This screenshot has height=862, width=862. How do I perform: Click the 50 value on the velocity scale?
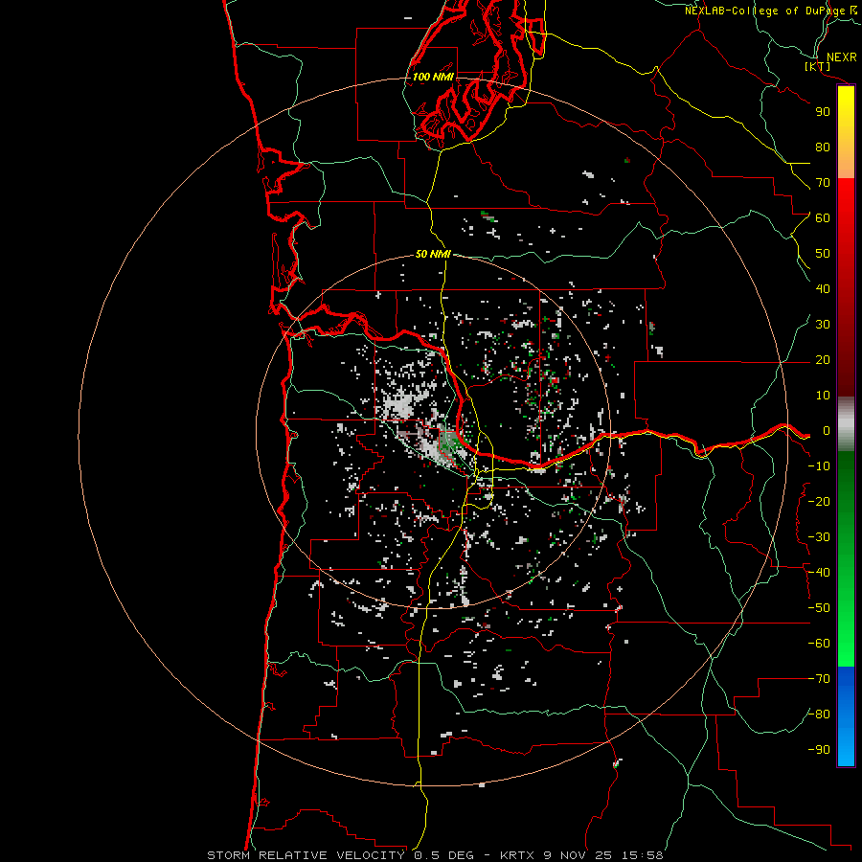pos(823,254)
